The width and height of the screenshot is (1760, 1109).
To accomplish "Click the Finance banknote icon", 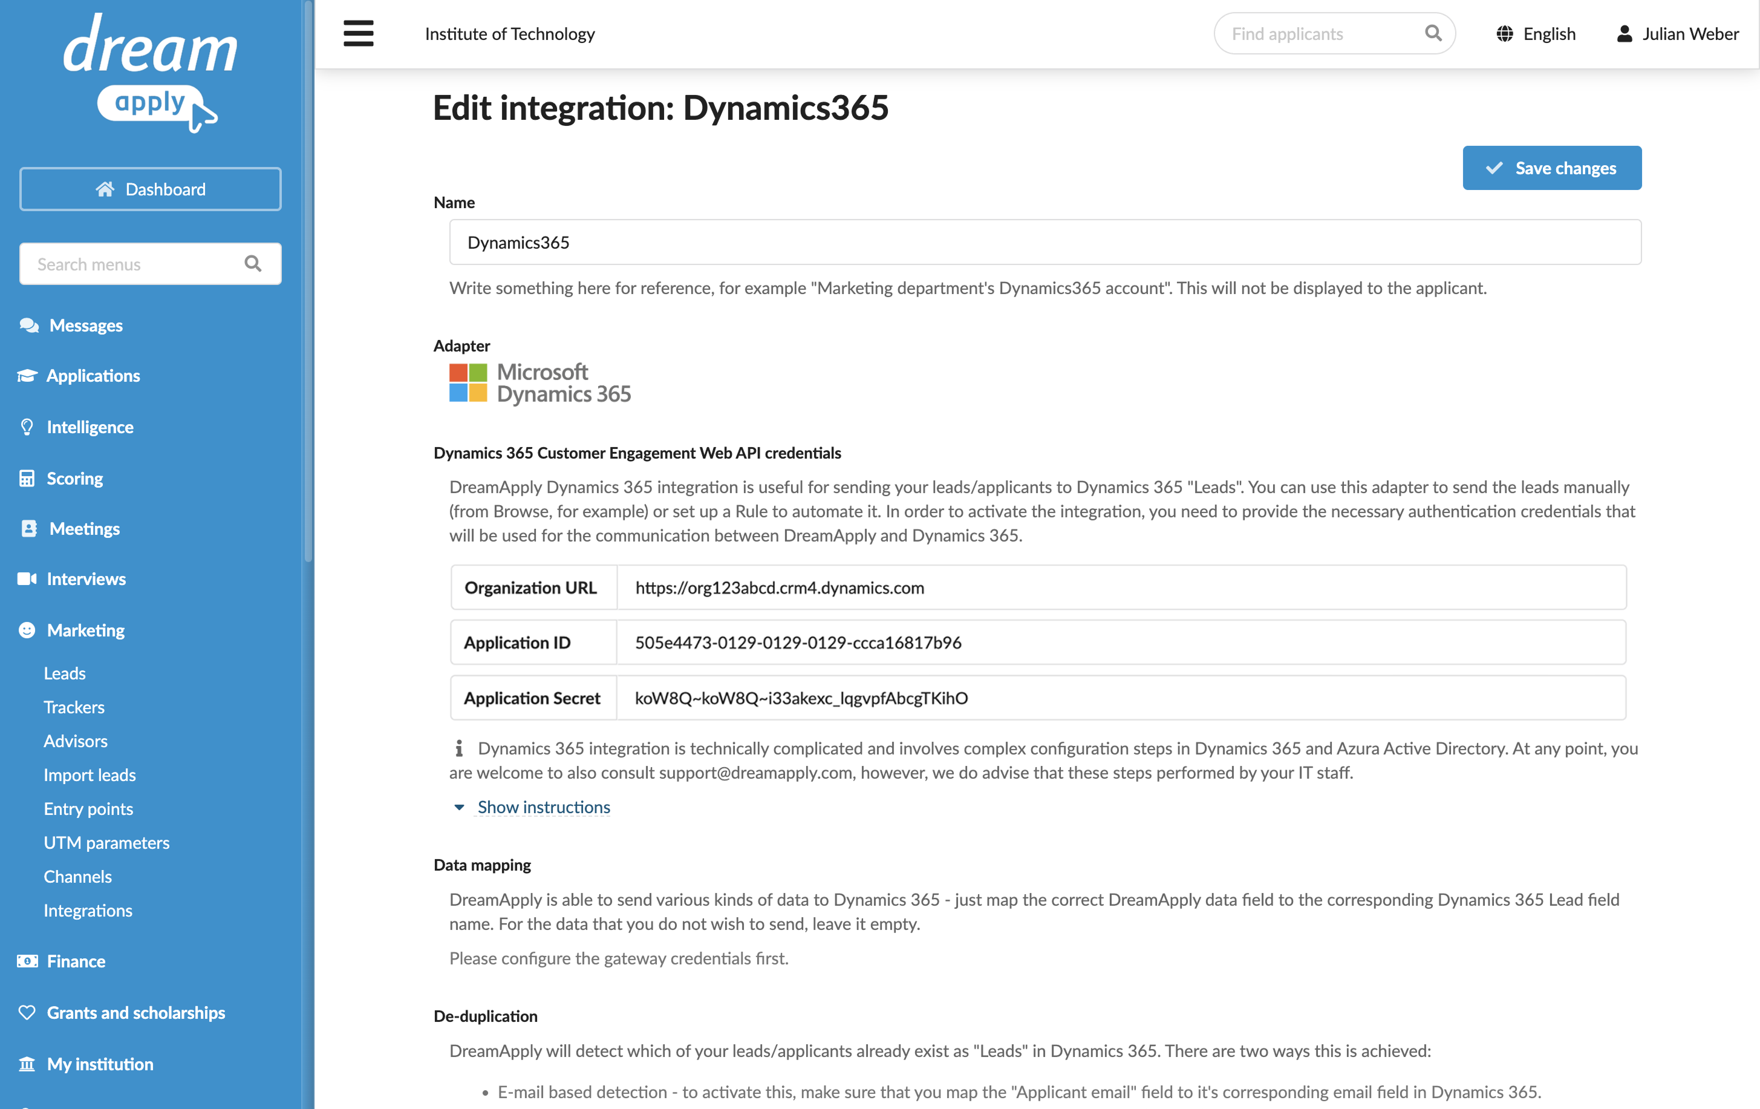I will (x=27, y=961).
